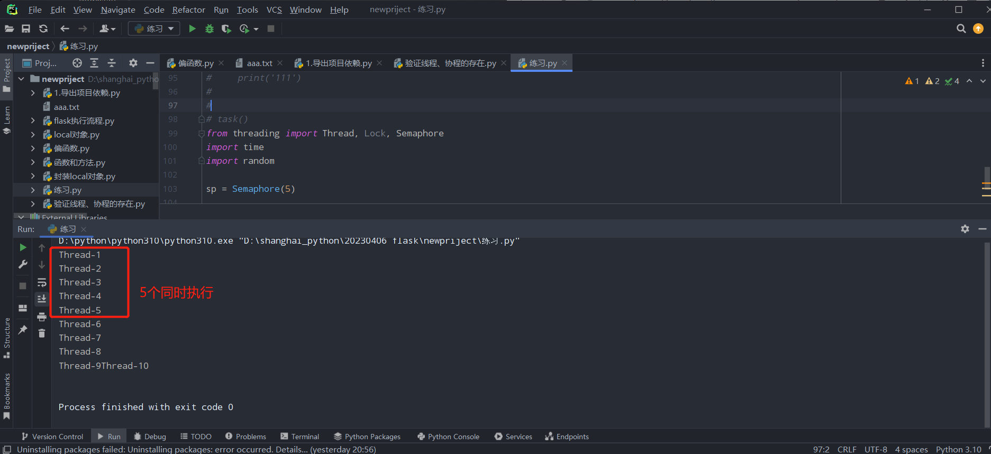Viewport: 991px width, 454px height.
Task: Switch to the 偏函数.py editor tab
Action: tap(195, 63)
